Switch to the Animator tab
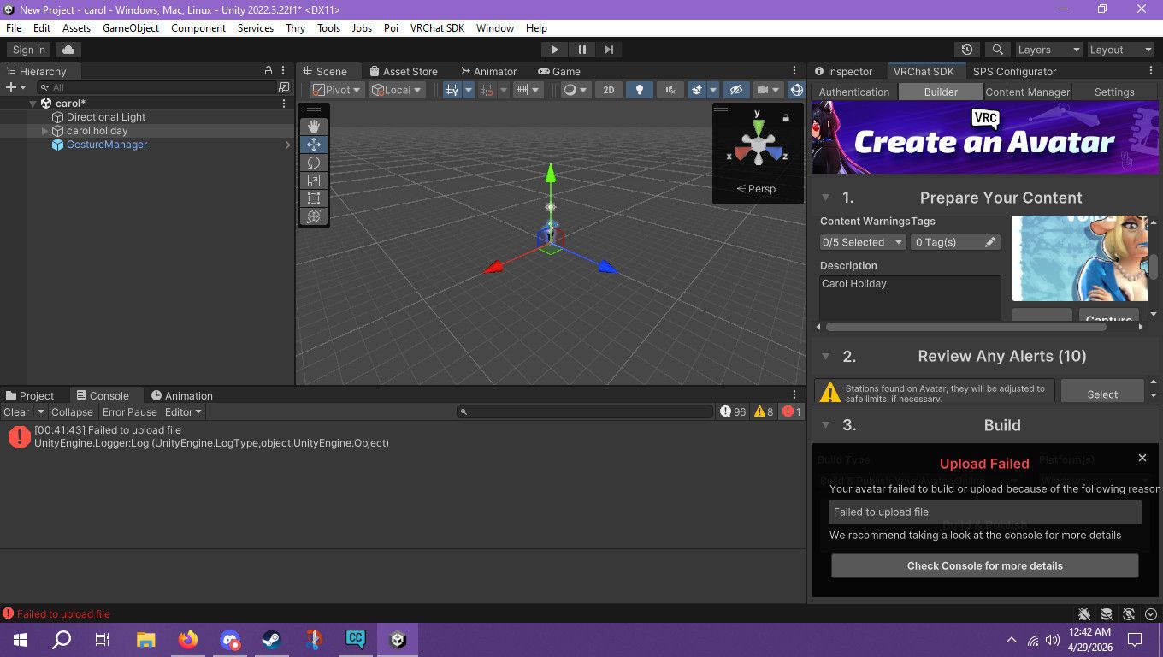The width and height of the screenshot is (1163, 657). 488,71
